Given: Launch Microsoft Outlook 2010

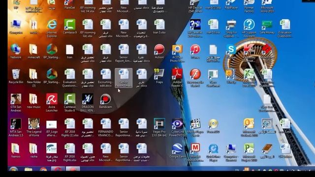Looking at the screenshot, I should [249, 128].
